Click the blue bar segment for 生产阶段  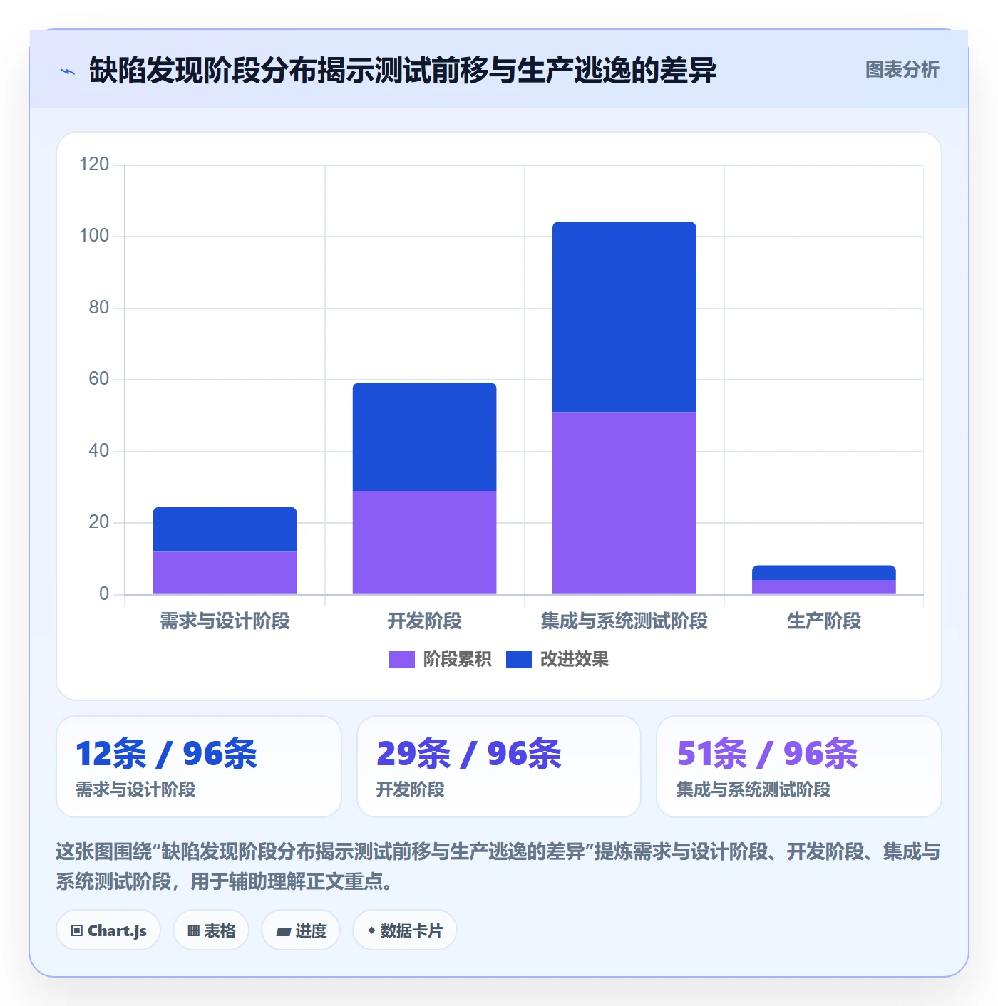(824, 573)
